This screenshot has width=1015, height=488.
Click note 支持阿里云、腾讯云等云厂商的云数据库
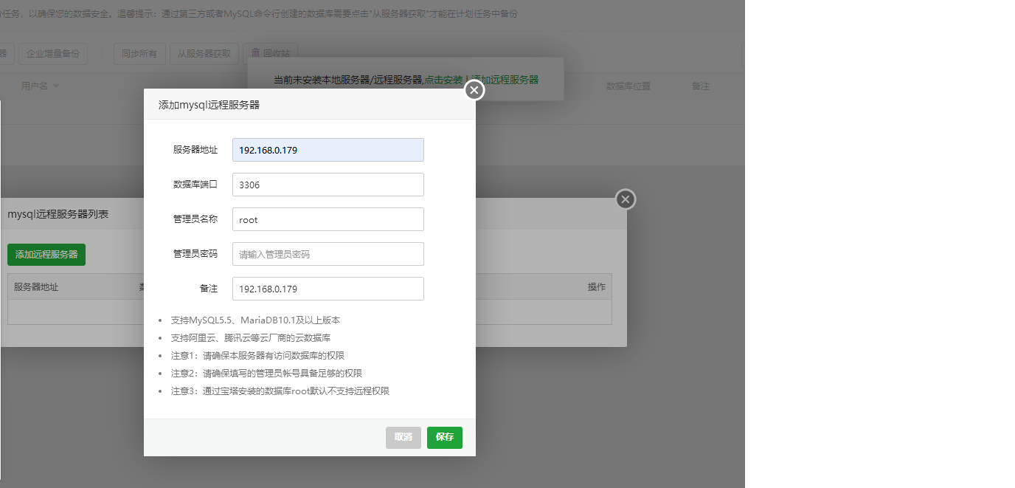[x=250, y=338]
